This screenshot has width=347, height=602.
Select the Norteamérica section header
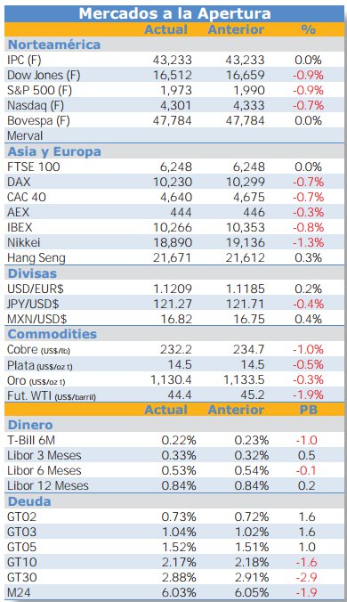tap(54, 45)
